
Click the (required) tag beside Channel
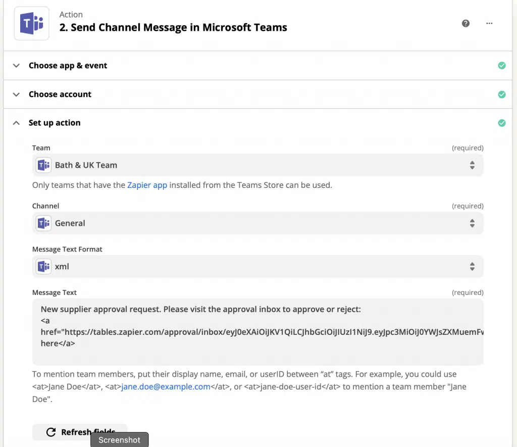(x=468, y=206)
